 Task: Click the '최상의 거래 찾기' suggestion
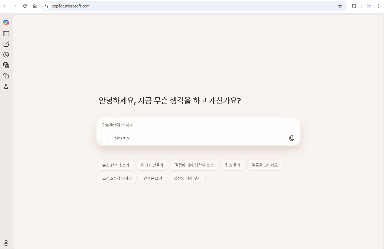click(x=187, y=178)
